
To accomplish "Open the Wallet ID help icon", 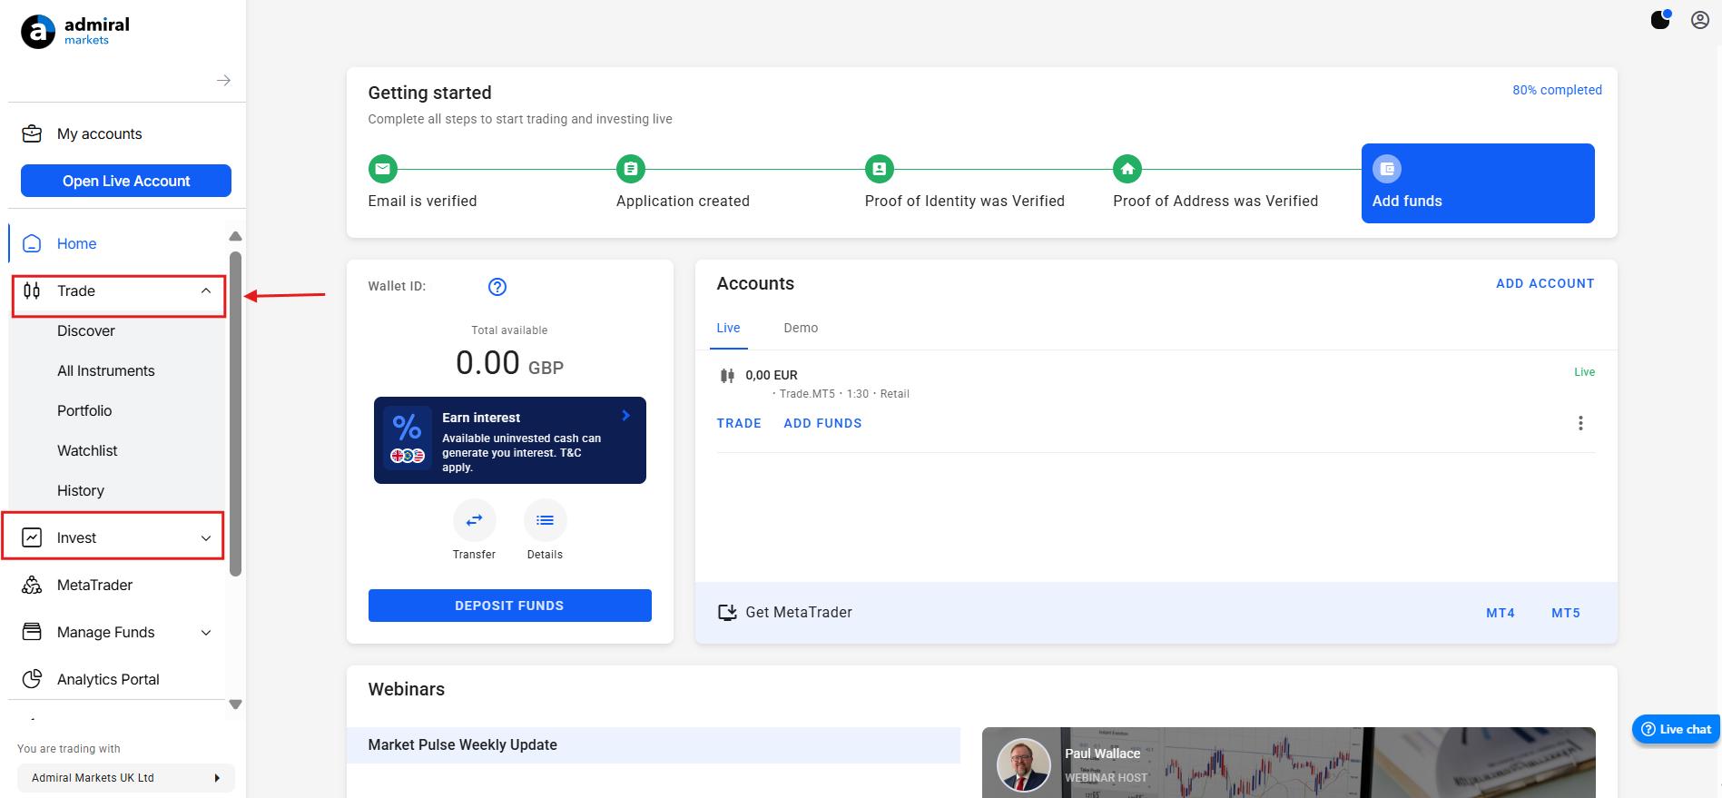I will (x=497, y=287).
